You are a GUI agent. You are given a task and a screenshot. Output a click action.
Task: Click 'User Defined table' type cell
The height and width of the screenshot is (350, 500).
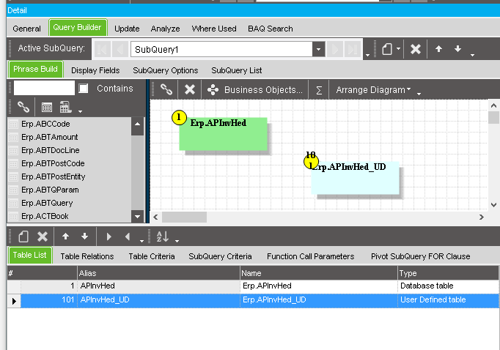point(448,300)
